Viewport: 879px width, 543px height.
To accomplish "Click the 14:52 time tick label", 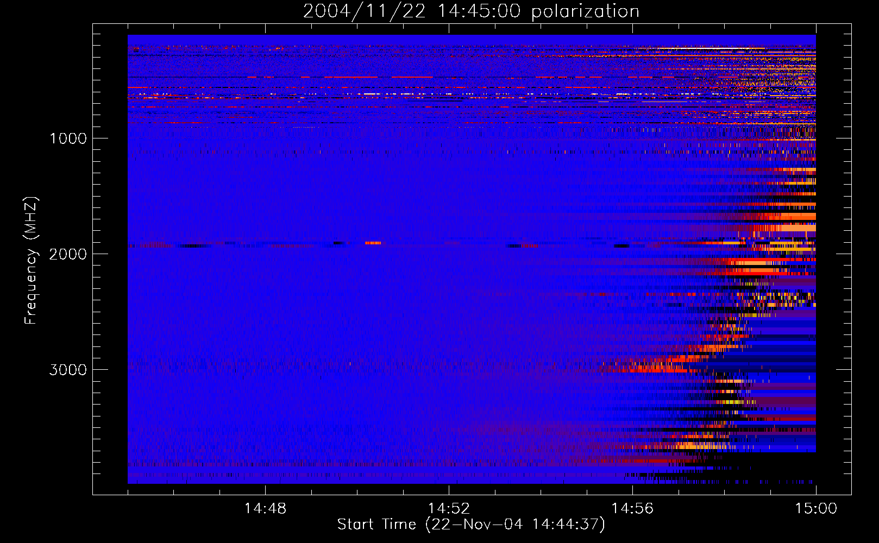I will coord(449,509).
